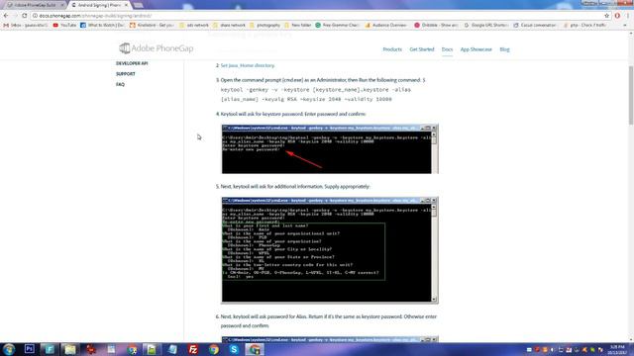Click the keytool -genkey command text

[316, 95]
